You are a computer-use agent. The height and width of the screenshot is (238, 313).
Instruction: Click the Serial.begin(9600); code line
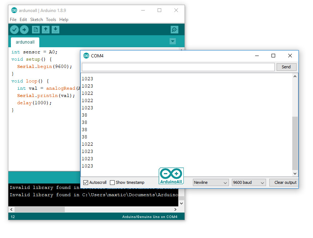tap(44, 66)
